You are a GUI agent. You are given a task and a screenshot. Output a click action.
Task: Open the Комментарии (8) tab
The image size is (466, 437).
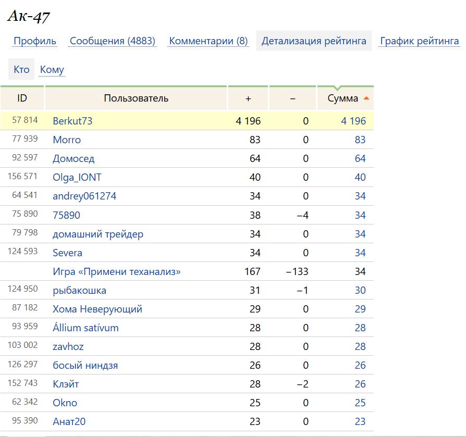coord(209,41)
